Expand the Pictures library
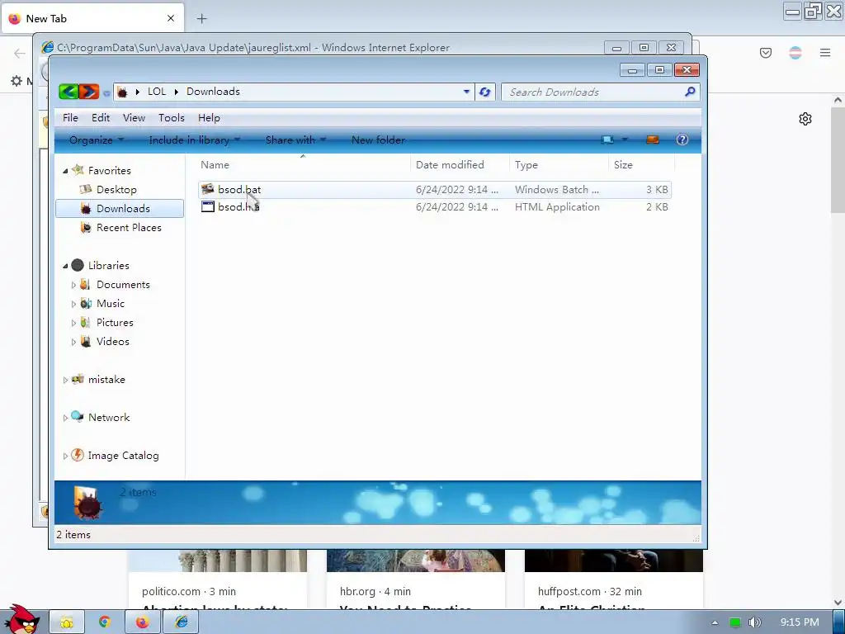The image size is (845, 634). tap(73, 323)
